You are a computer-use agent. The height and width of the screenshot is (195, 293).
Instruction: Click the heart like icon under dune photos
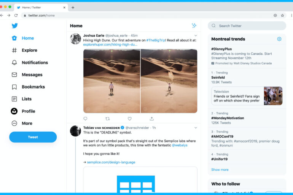129,119
